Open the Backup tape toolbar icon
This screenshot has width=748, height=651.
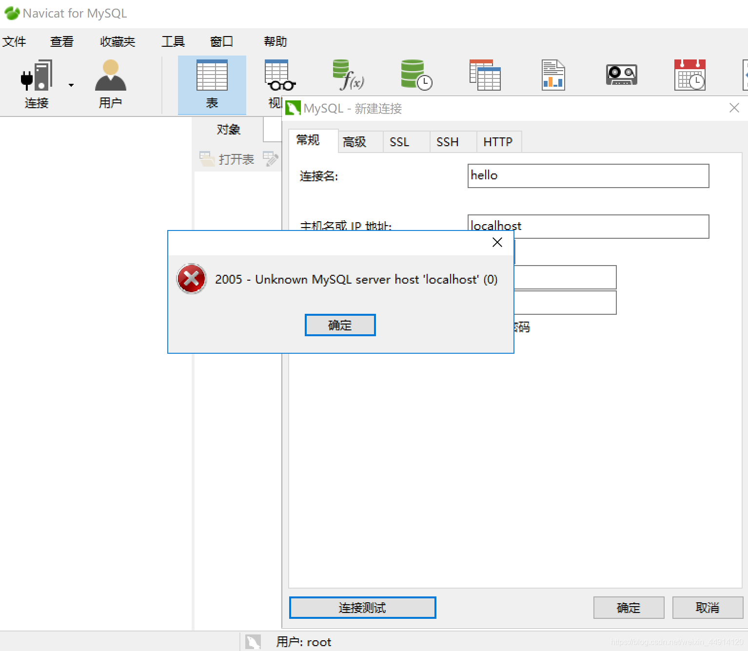pyautogui.click(x=622, y=75)
